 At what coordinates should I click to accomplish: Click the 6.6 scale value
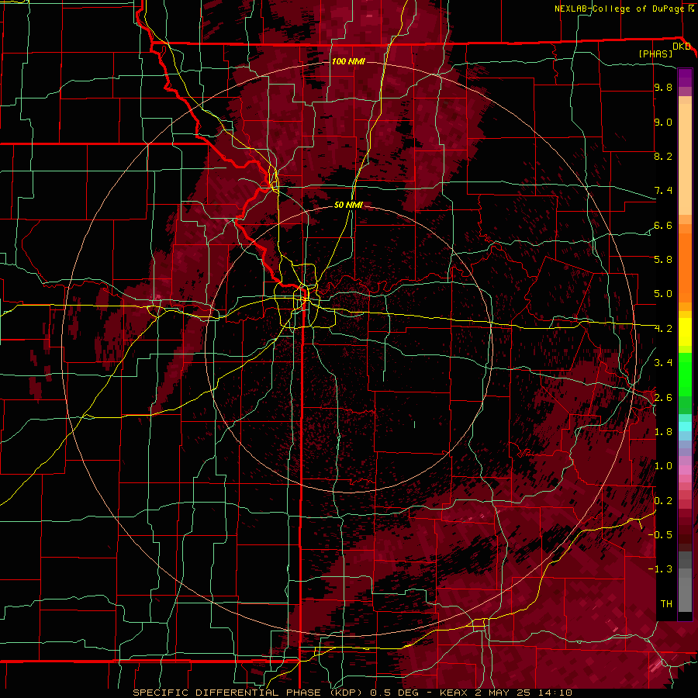coord(663,225)
